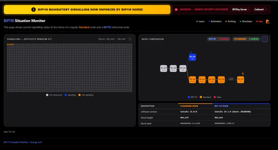
Task: Click the yellow banner's exclamation warning icon
Action: (x=34, y=9)
